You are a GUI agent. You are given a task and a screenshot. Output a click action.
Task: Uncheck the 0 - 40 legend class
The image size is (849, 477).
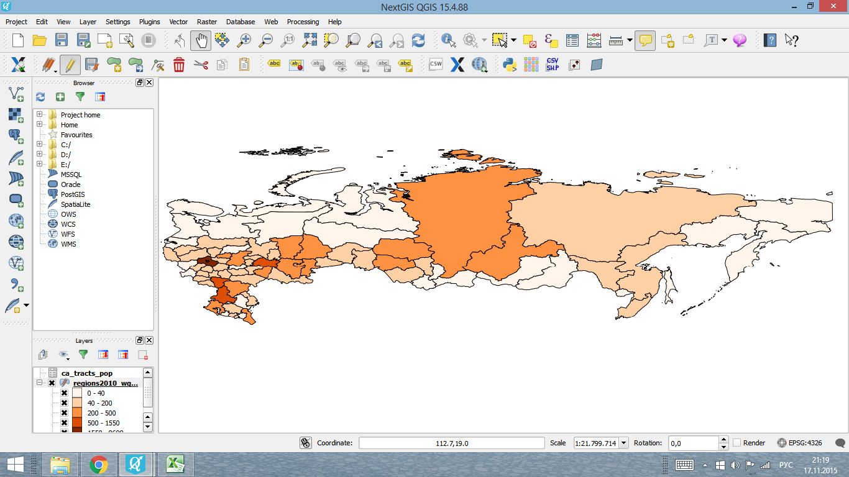pyautogui.click(x=64, y=393)
